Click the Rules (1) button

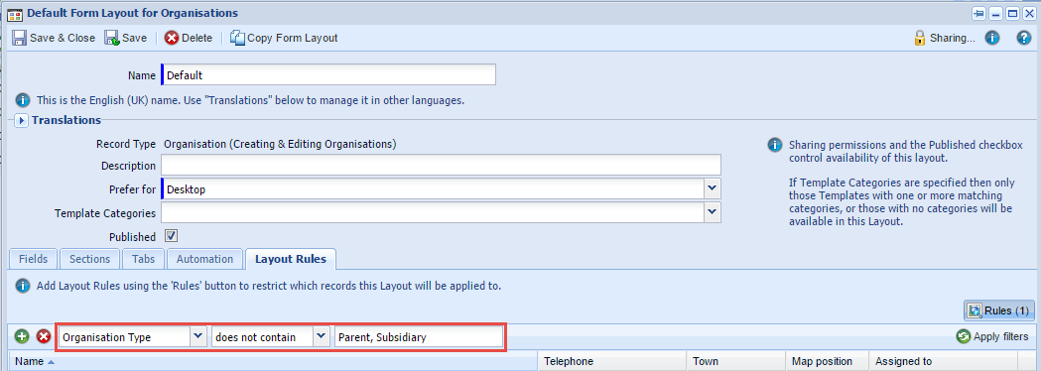tap(998, 310)
